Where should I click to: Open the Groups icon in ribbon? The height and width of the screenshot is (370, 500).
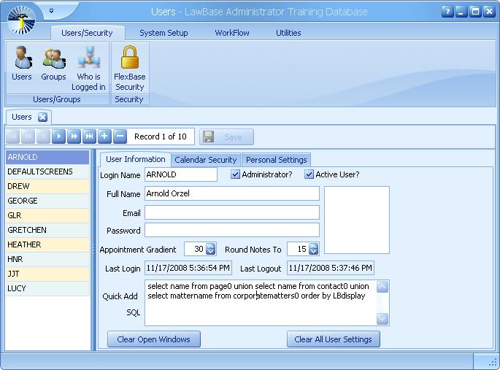coord(53,63)
